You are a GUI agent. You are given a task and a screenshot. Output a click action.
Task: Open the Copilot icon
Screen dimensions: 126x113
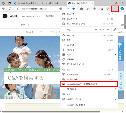click(x=122, y=9)
